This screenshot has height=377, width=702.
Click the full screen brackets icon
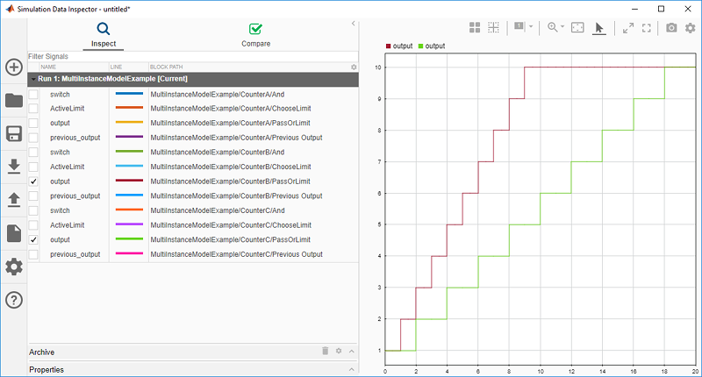(x=647, y=28)
